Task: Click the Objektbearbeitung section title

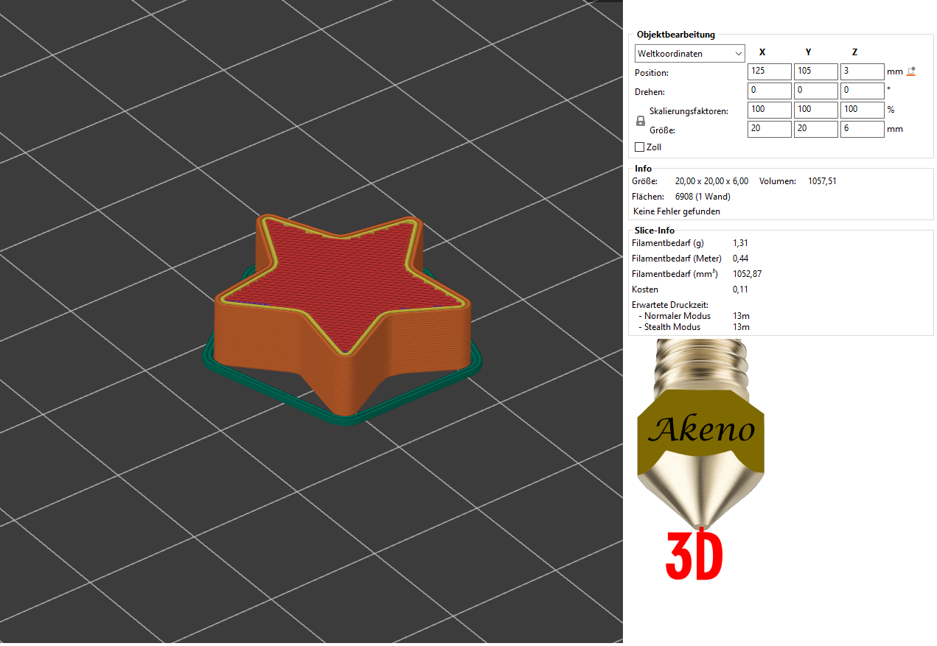Action: (x=675, y=35)
